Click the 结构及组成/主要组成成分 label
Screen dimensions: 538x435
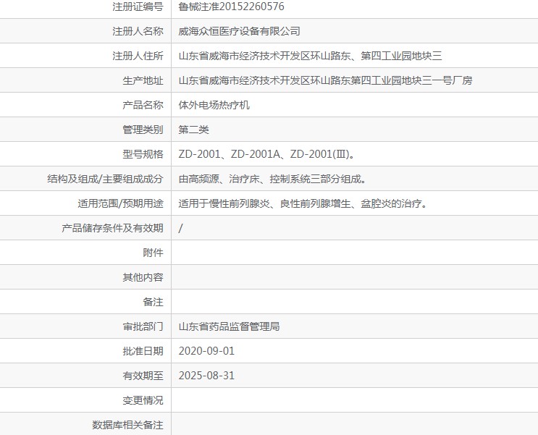tap(105, 179)
